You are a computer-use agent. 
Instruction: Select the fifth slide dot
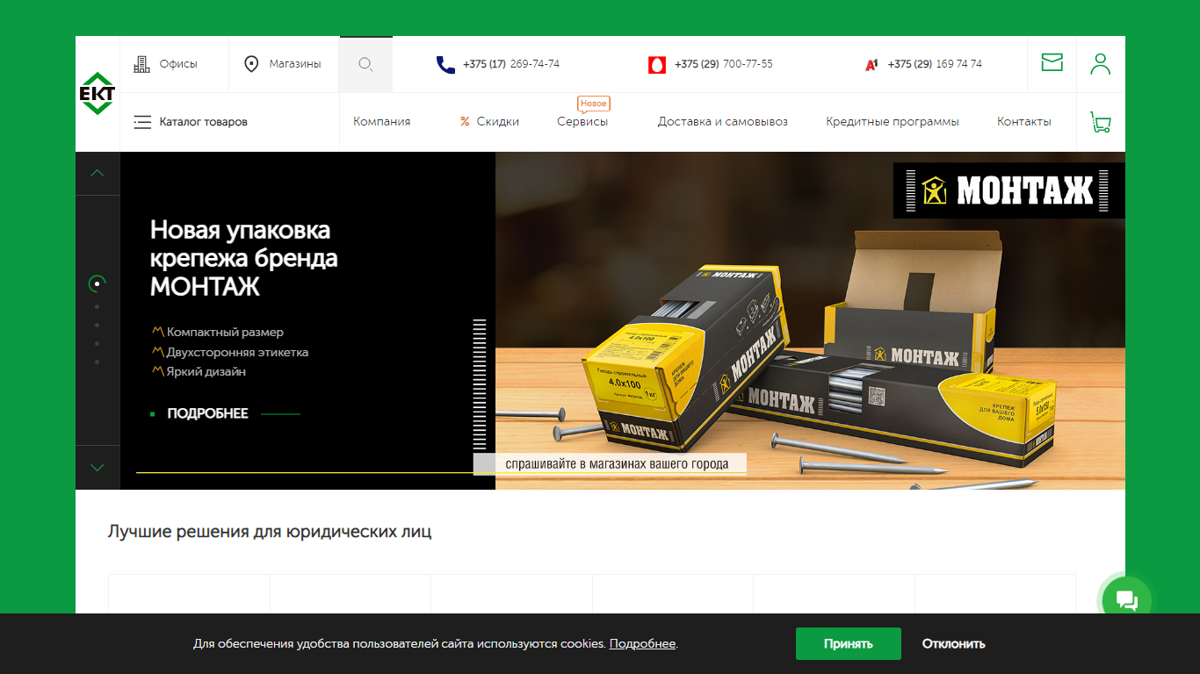click(97, 362)
